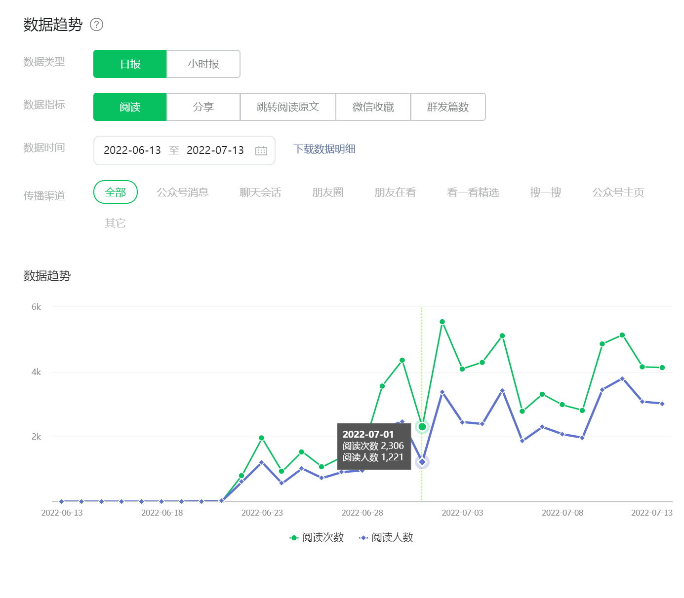The height and width of the screenshot is (598, 684).
Task: Filter by 朋友圈 channel
Action: tap(328, 192)
